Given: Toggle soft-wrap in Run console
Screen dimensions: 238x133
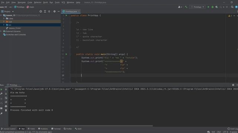Looking at the screenshot, I should [x=6, y=98].
